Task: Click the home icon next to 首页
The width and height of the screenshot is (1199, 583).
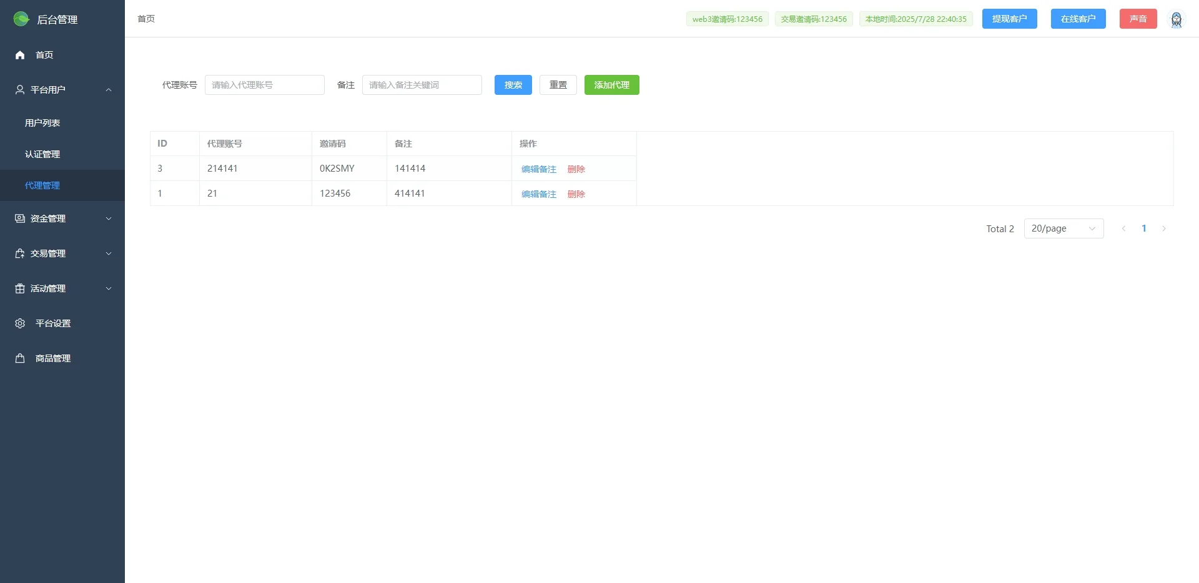Action: (20, 55)
